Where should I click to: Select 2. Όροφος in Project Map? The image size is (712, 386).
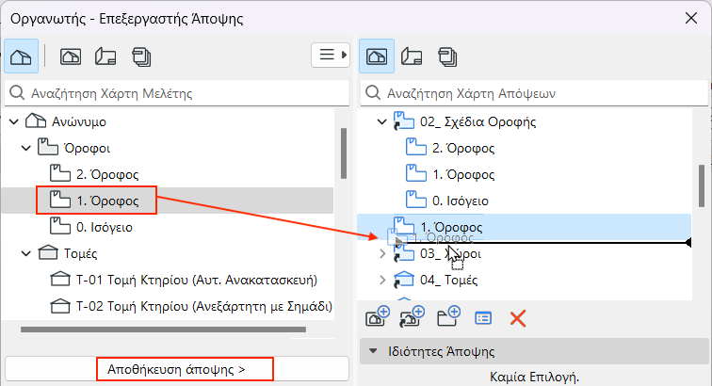pyautogui.click(x=107, y=174)
